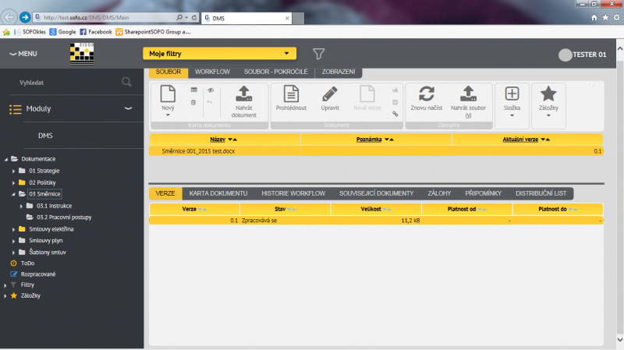Expand the 01 Strategie folder
This screenshot has width=624, height=350.
tap(13, 170)
